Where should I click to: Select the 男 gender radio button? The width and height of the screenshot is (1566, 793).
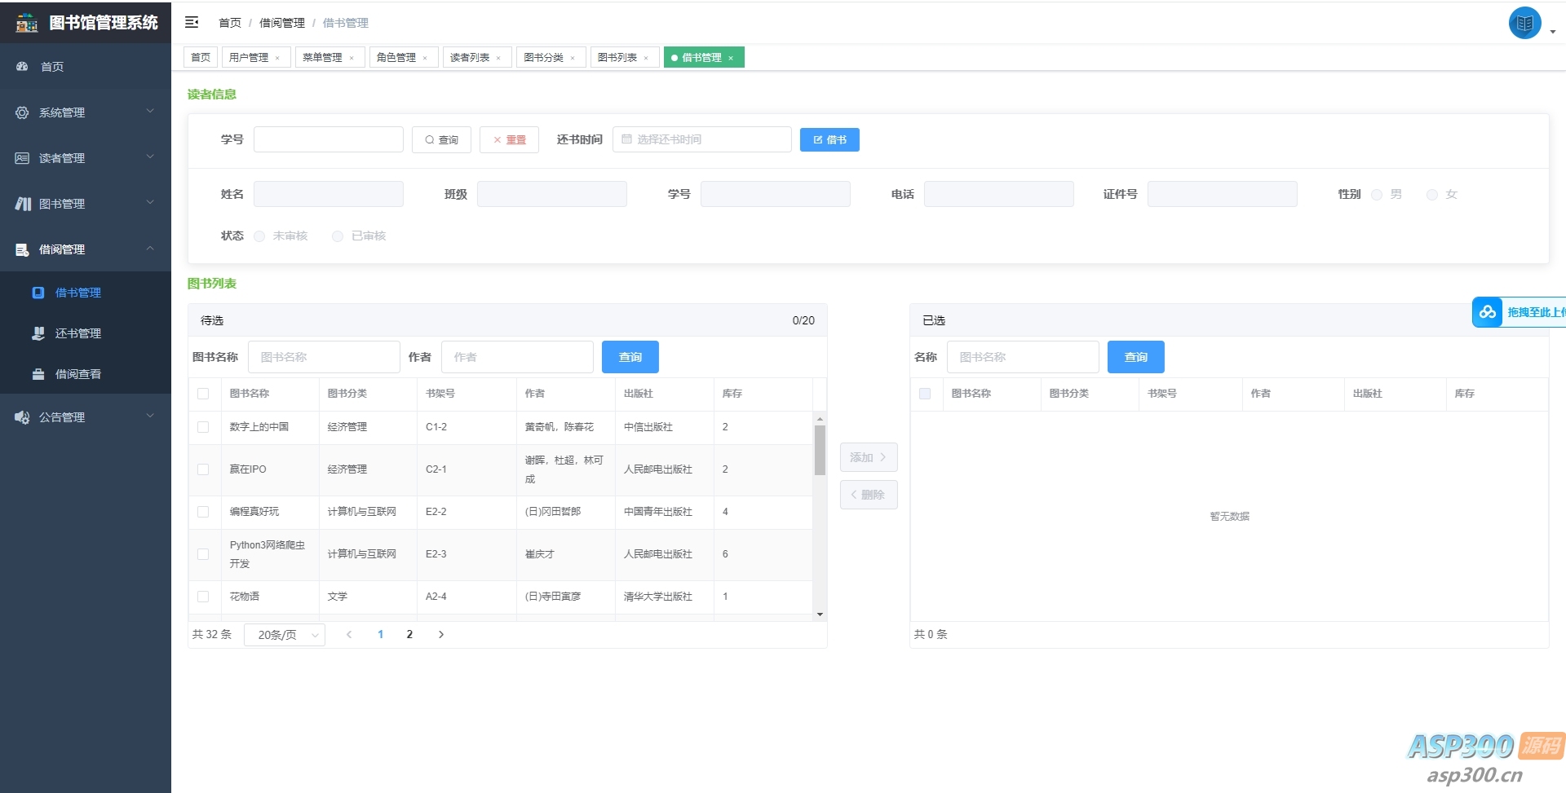point(1376,195)
